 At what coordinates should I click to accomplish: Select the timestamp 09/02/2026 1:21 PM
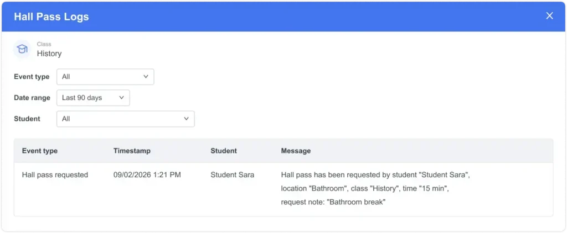tap(147, 175)
